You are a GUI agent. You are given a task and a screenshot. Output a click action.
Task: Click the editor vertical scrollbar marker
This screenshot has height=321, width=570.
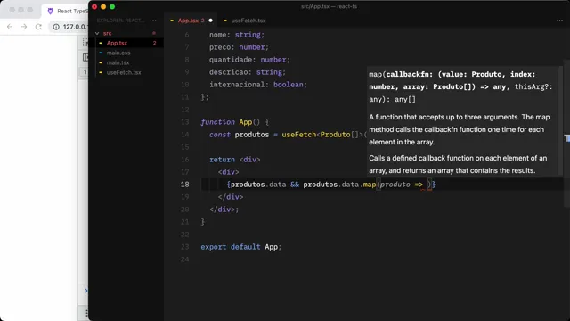pyautogui.click(x=567, y=138)
